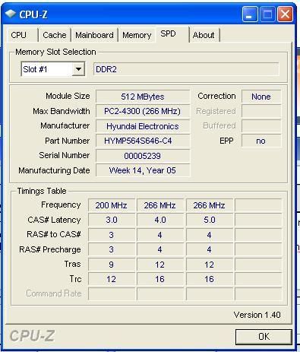This screenshot has height=352, width=300.
Task: Click the Week 14, Year 05 date
Action: click(x=143, y=170)
